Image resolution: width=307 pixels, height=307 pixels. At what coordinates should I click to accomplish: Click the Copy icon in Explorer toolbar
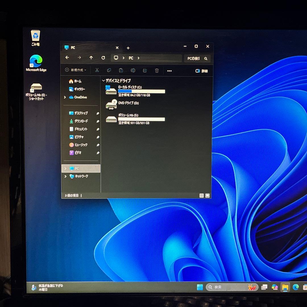(109, 70)
